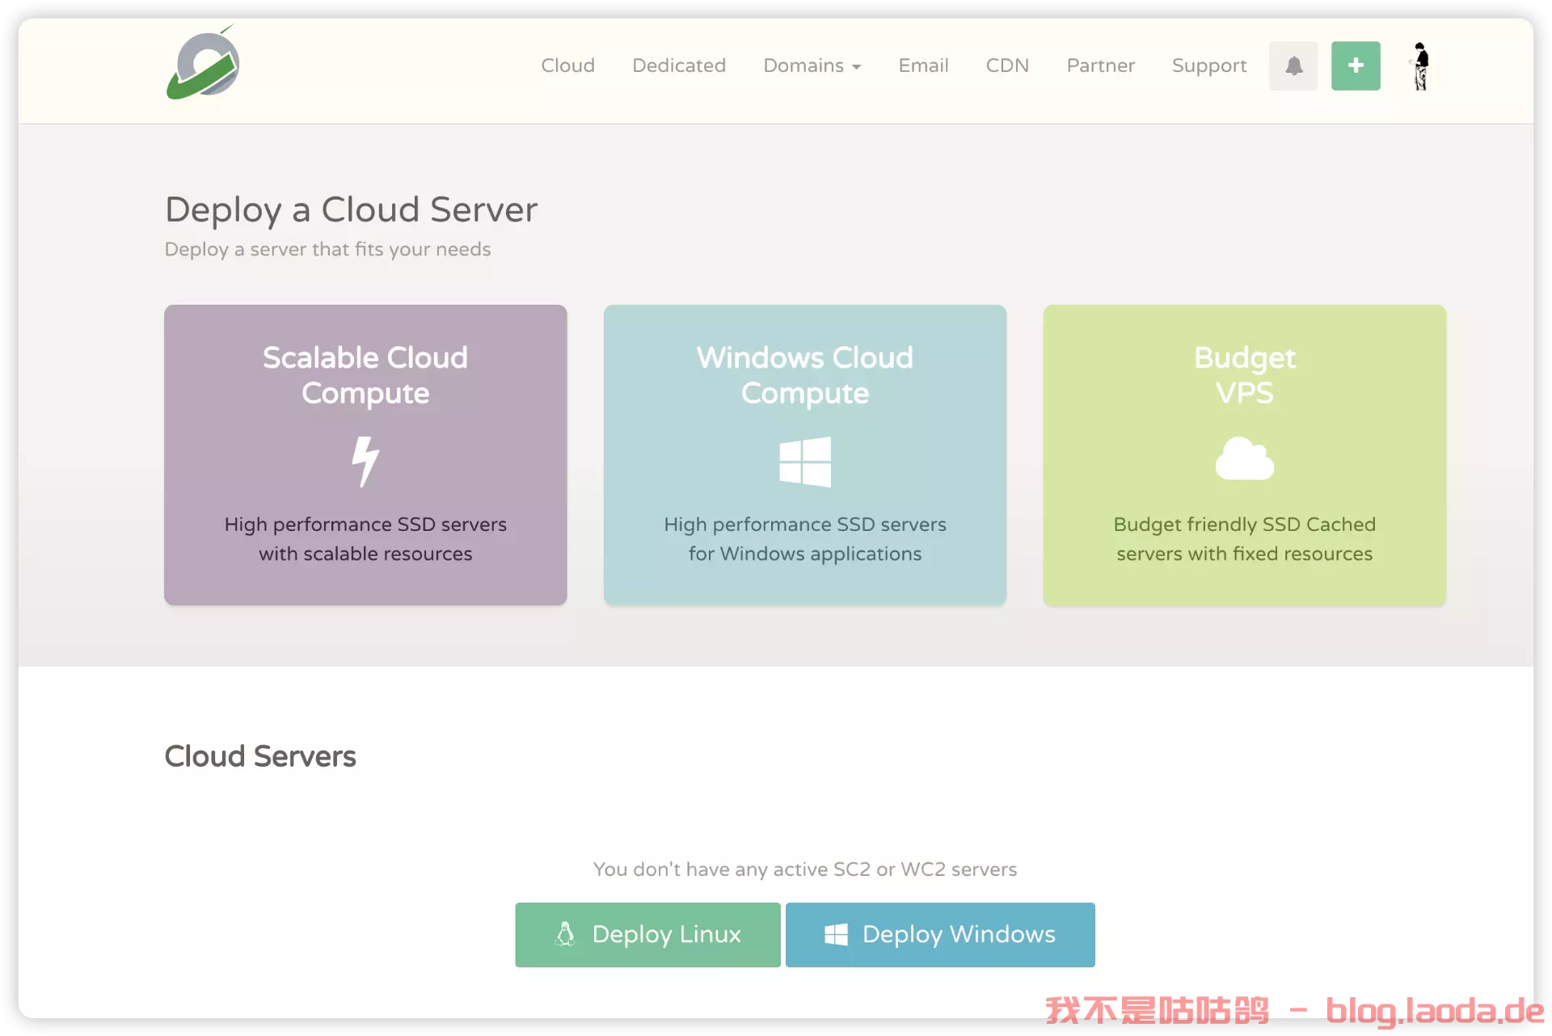1552x1036 pixels.
Task: Click the cloud icon on Budget VPS
Action: (x=1244, y=459)
